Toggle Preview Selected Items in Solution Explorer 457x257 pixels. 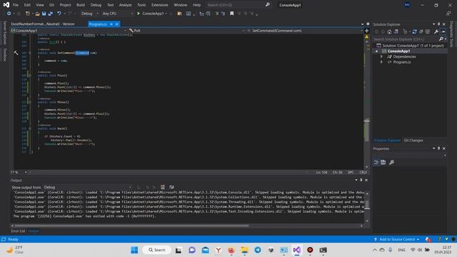point(443,31)
